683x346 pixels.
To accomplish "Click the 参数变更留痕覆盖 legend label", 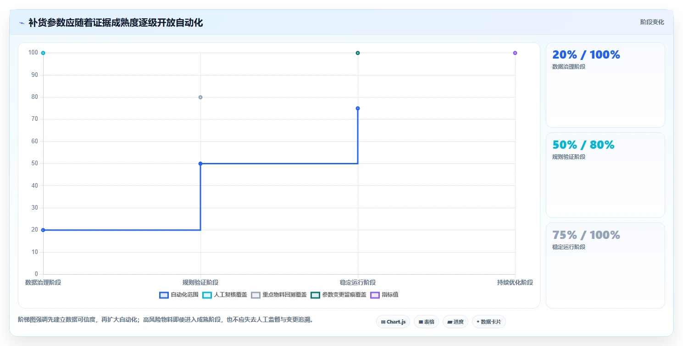I will pos(344,295).
